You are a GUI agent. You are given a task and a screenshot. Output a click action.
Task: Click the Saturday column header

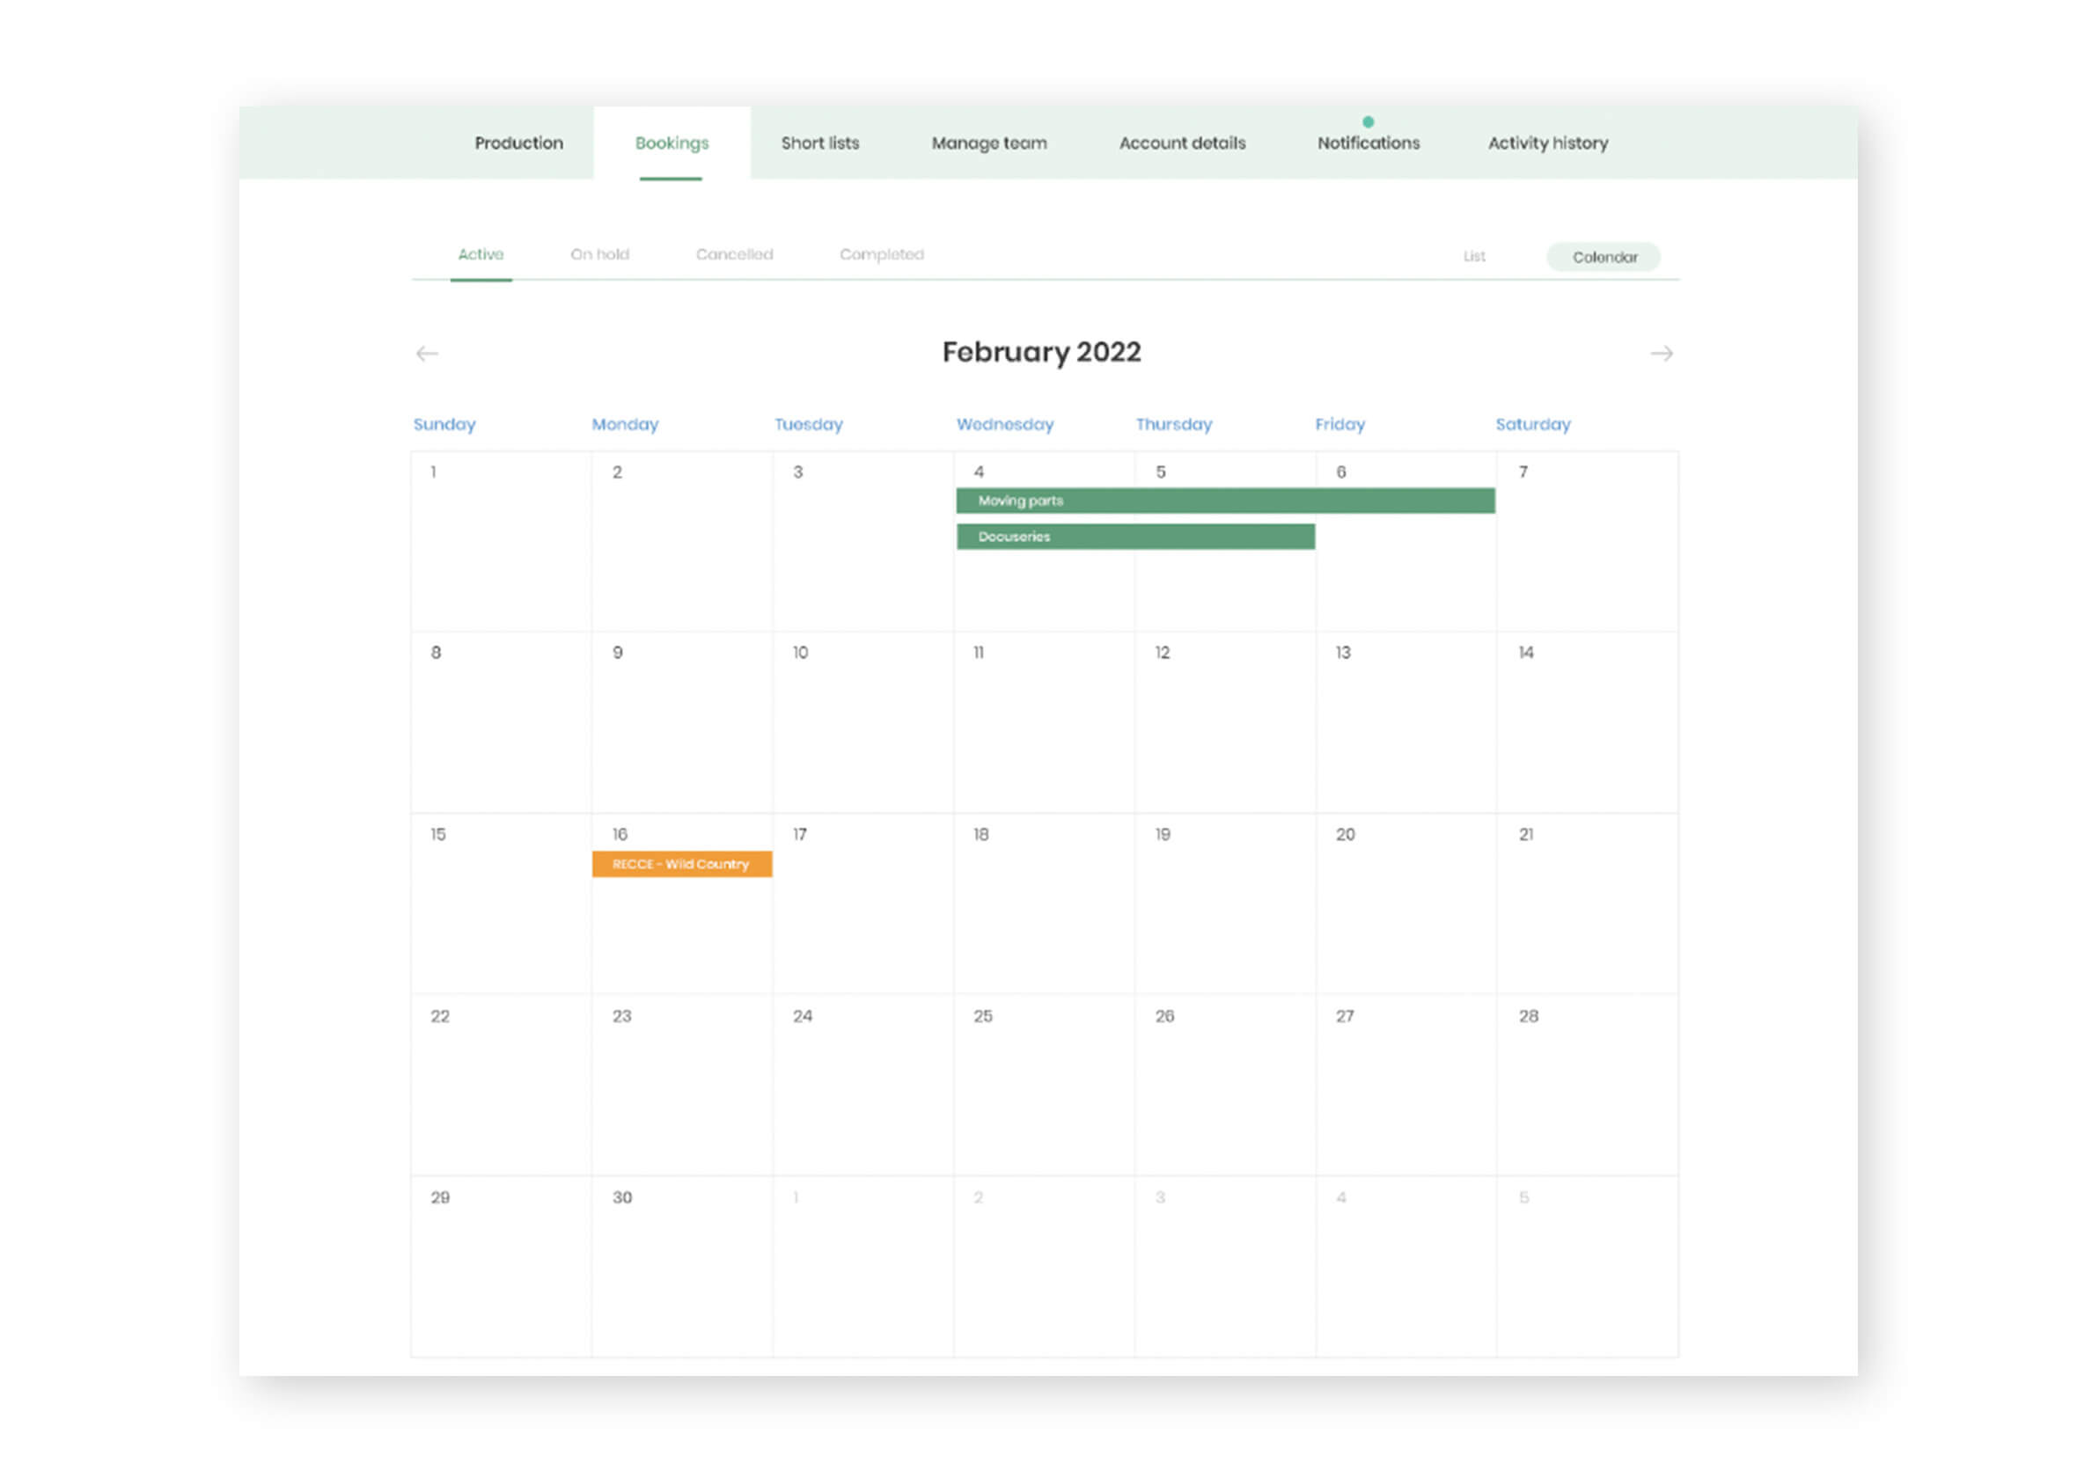(x=1533, y=424)
